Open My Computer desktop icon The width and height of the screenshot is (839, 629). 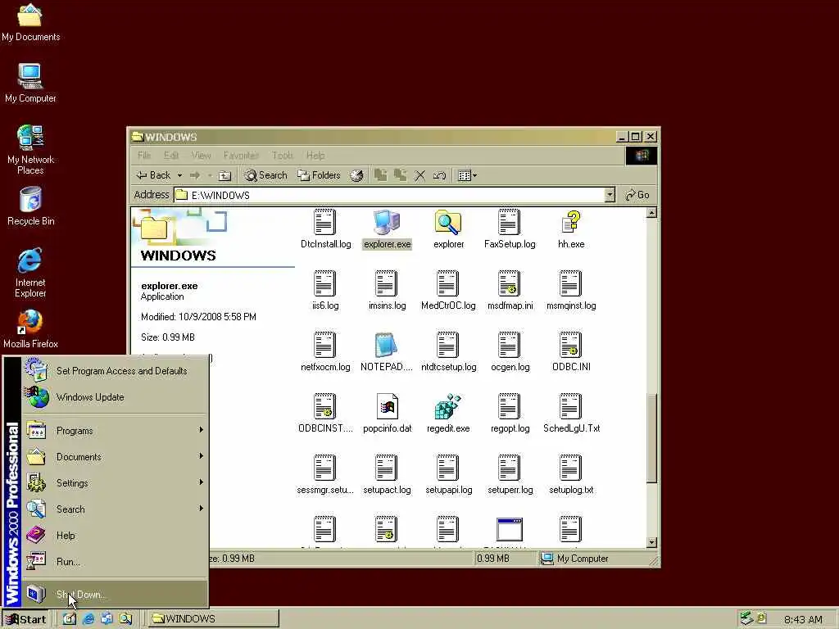[x=30, y=83]
